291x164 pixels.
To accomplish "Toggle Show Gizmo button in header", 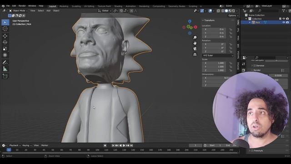I will point(202,11).
